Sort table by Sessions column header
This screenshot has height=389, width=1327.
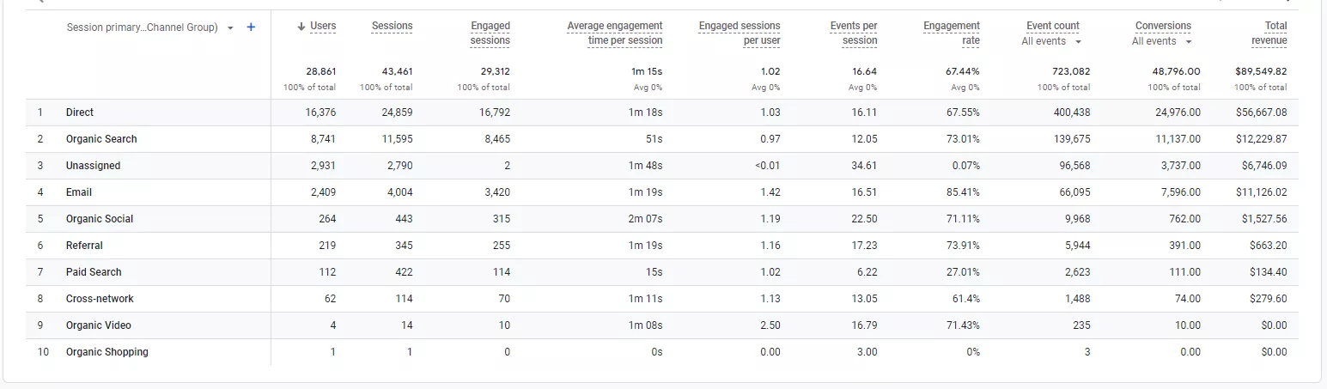392,27
